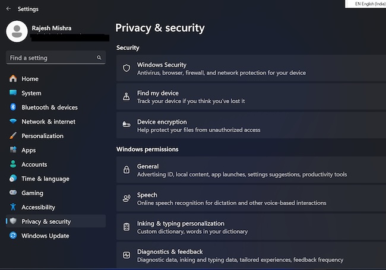
Task: Open System settings category
Action: (x=56, y=93)
